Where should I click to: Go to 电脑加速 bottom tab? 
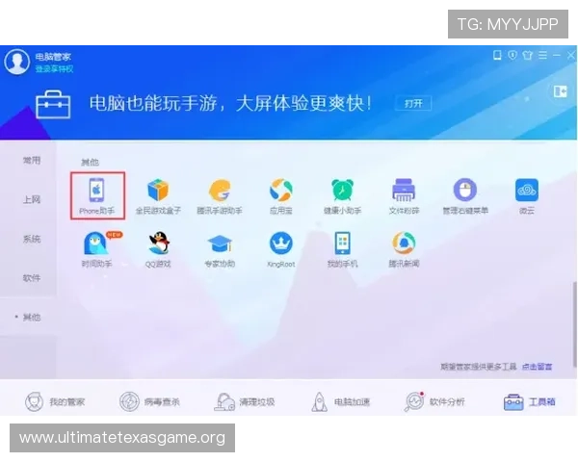pyautogui.click(x=340, y=401)
